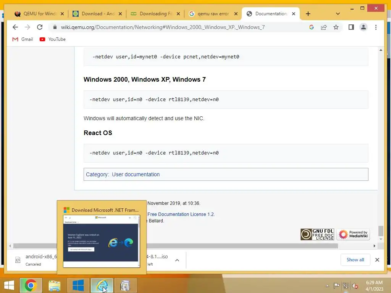This screenshot has width=391, height=293.
Task: Go forward with the forward arrow
Action: [27, 27]
